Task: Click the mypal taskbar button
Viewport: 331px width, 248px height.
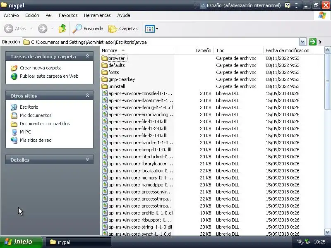Action: [78, 242]
